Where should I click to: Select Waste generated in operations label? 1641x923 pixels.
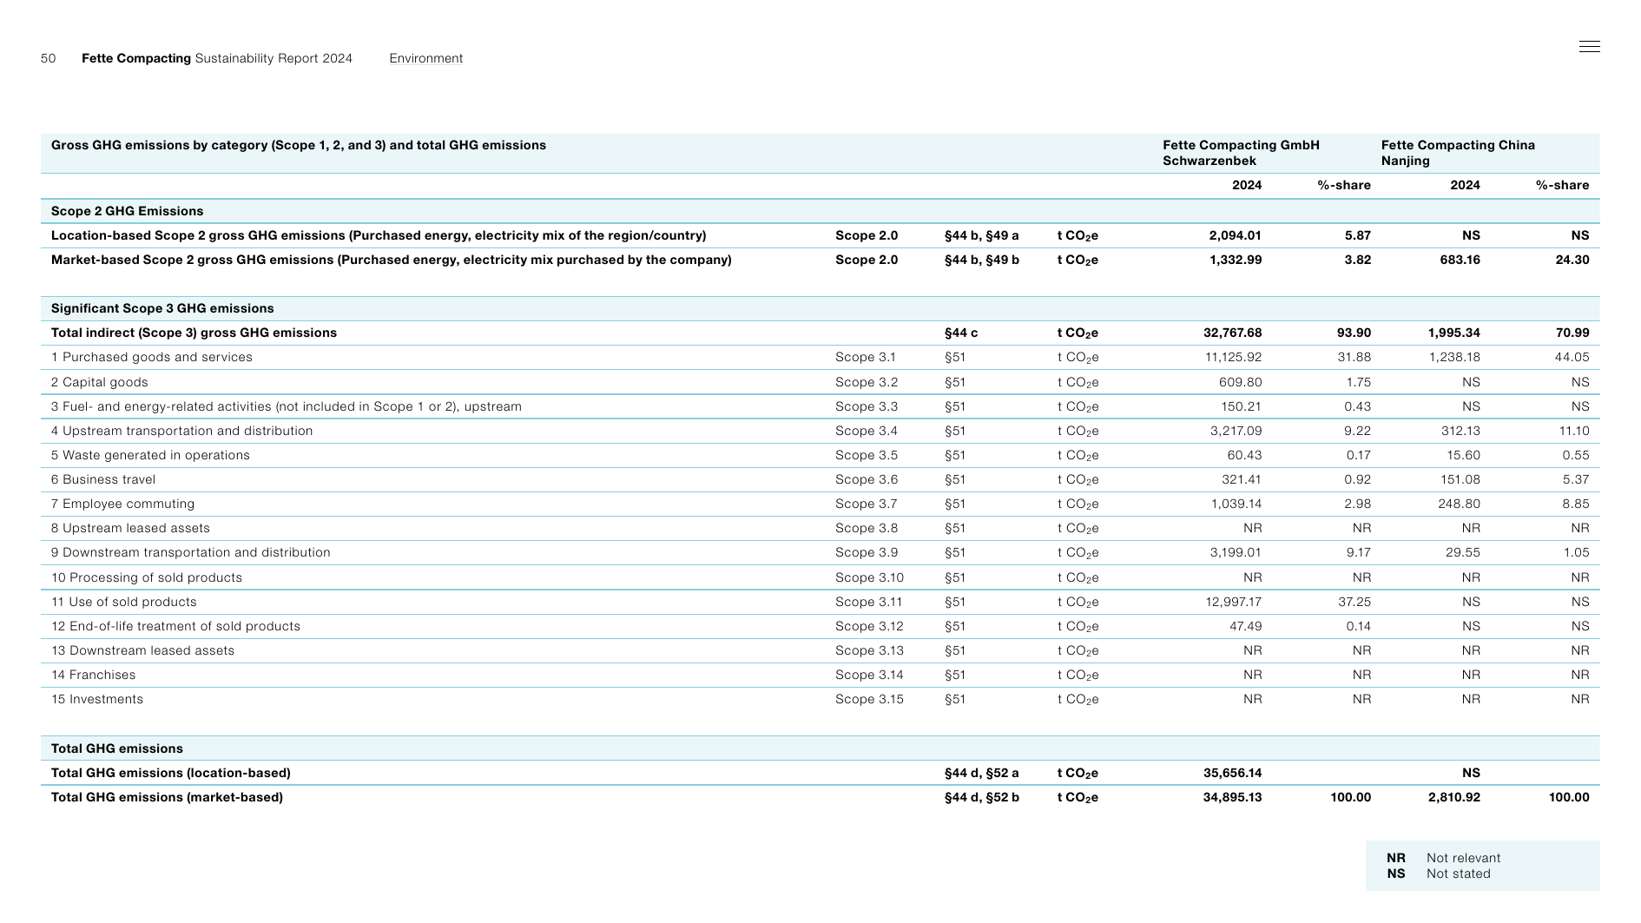coord(150,455)
